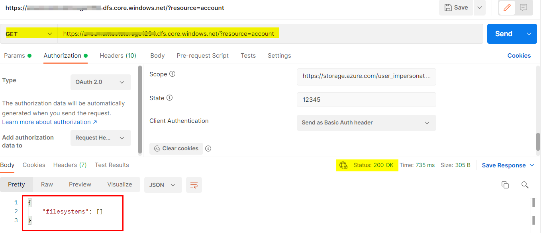Click the info icon next to State
Screen dimensions: 549x233
coord(169,98)
